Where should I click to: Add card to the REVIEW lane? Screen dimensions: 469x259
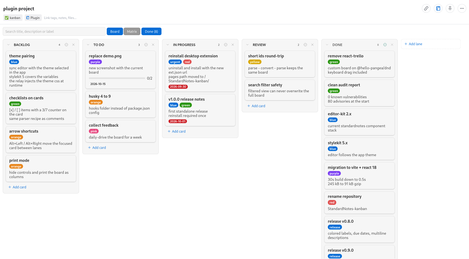tap(256, 106)
